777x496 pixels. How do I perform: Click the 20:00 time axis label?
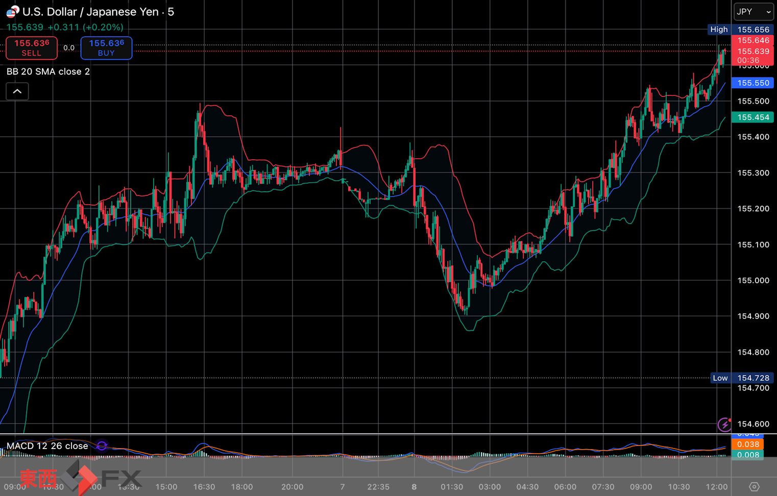coord(292,487)
